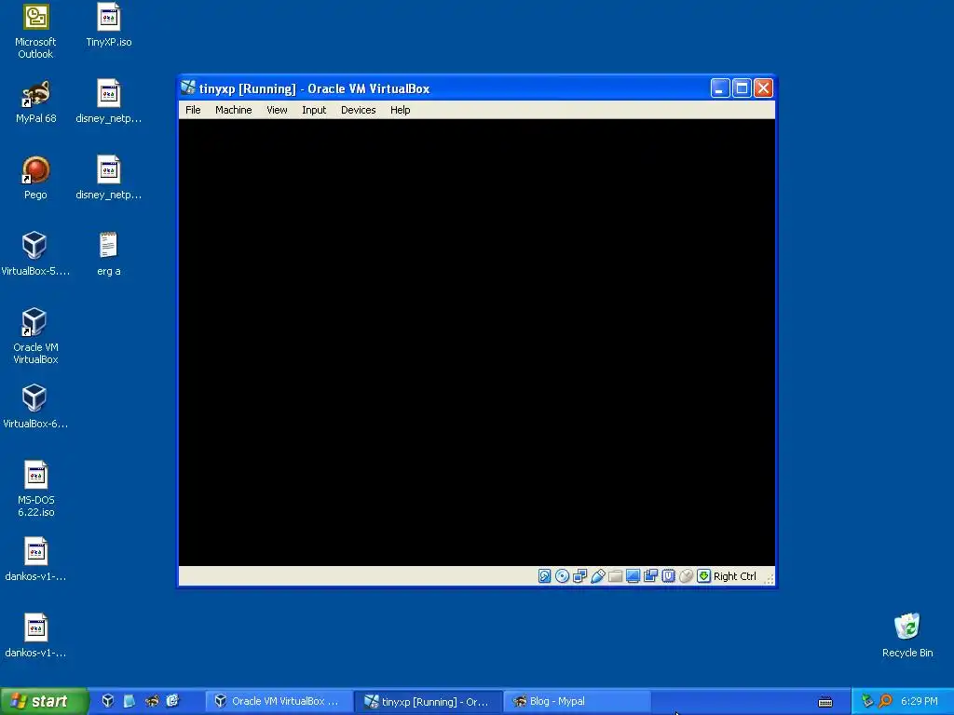Open the Devices menu
This screenshot has width=954, height=715.
coord(359,110)
